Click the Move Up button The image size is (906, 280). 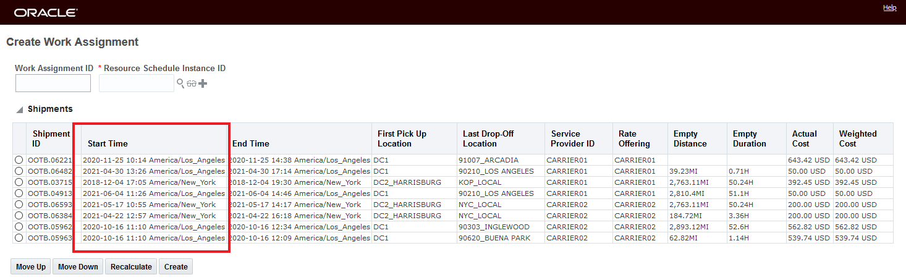(x=31, y=267)
